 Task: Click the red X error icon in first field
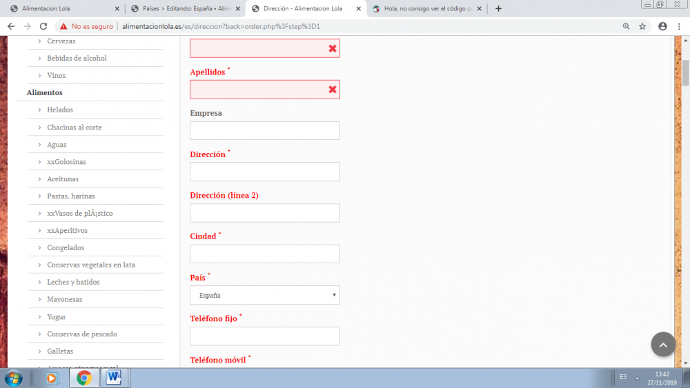point(333,48)
